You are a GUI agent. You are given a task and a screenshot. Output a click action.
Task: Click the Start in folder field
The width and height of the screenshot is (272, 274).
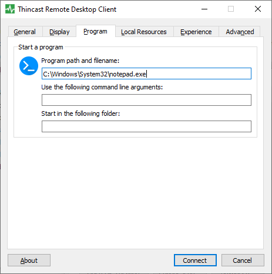tap(146, 126)
